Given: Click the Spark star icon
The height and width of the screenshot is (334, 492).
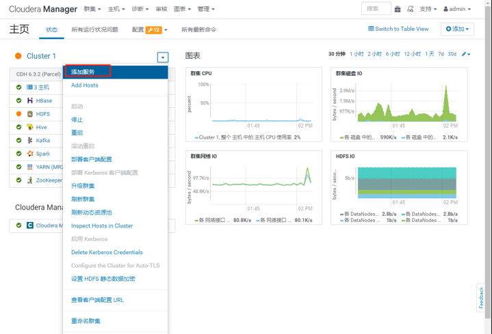Looking at the screenshot, I should pyautogui.click(x=30, y=154).
